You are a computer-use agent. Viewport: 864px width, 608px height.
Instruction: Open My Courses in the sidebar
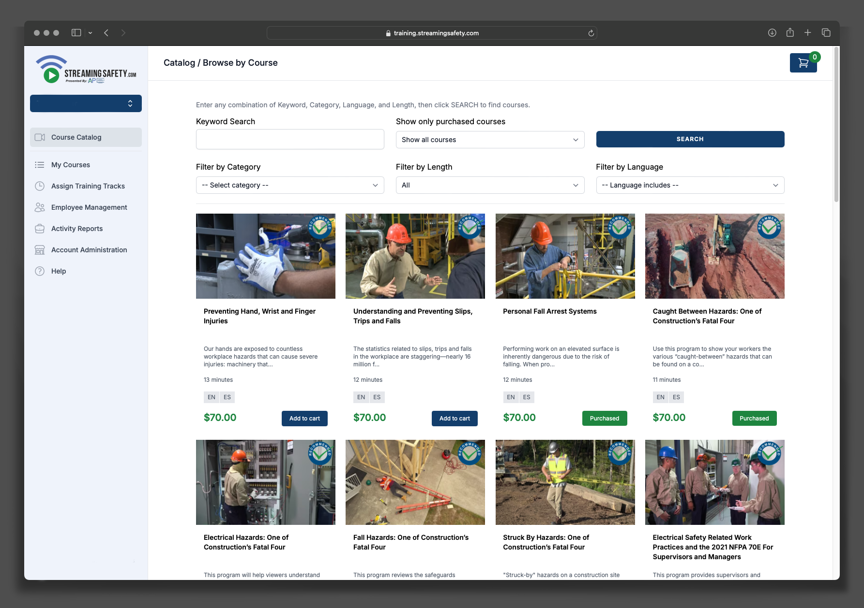[x=71, y=165]
